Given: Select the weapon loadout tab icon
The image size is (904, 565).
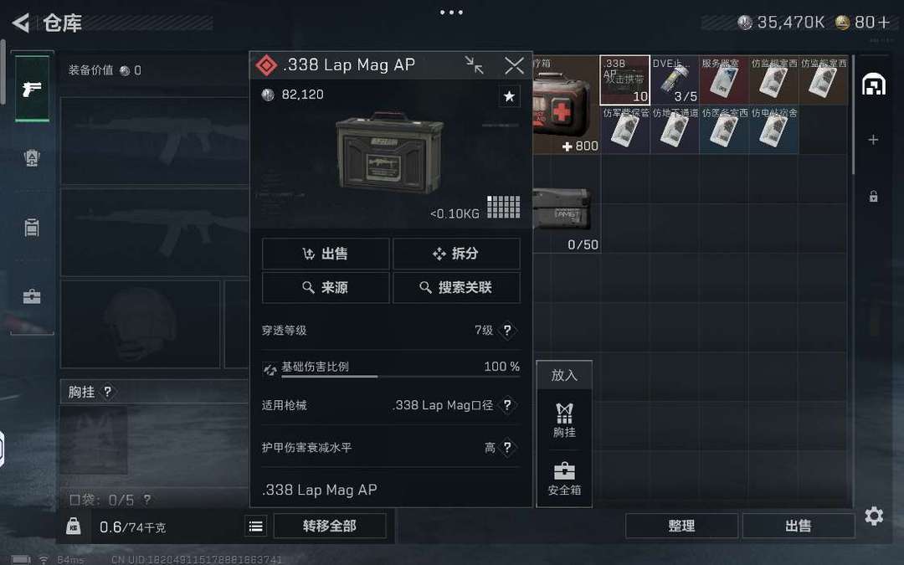Looking at the screenshot, I should click(x=32, y=88).
